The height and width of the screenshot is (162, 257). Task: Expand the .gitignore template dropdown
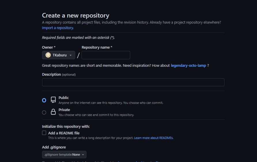pos(64,155)
